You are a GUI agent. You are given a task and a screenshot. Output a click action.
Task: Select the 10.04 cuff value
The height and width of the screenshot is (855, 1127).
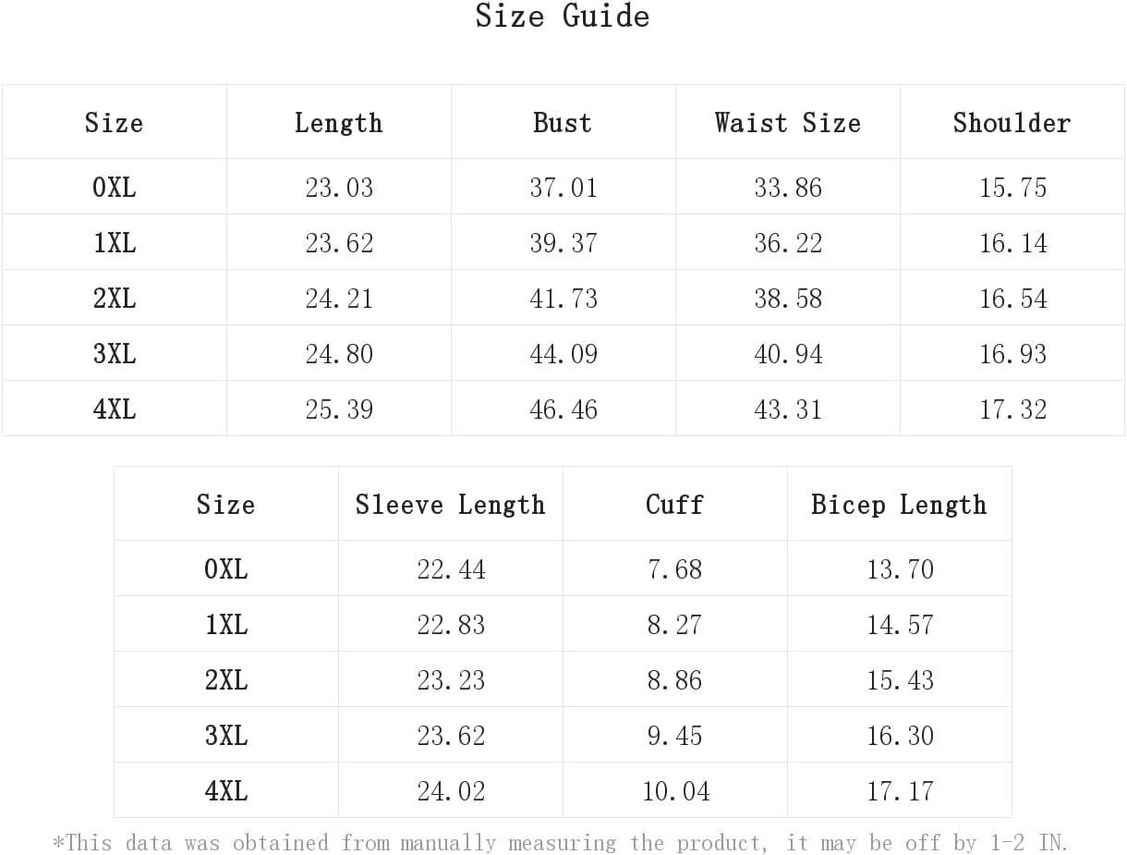pos(675,791)
